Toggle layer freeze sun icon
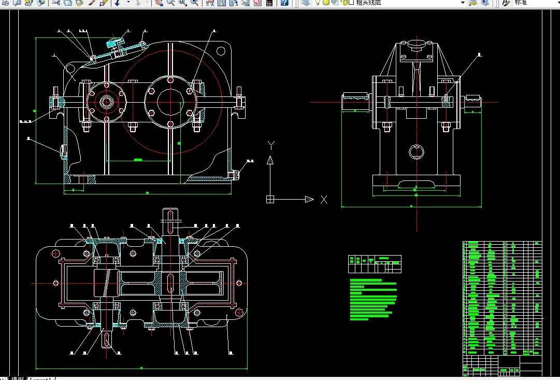Image resolution: width=560 pixels, height=380 pixels. click(326, 3)
